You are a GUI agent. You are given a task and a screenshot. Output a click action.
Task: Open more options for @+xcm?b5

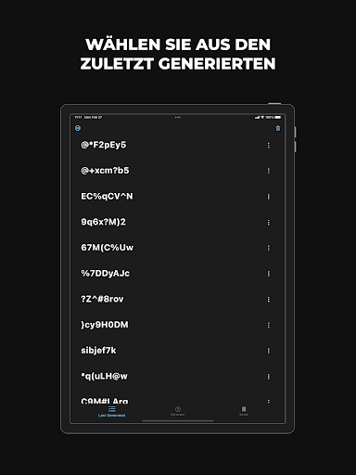pos(269,171)
